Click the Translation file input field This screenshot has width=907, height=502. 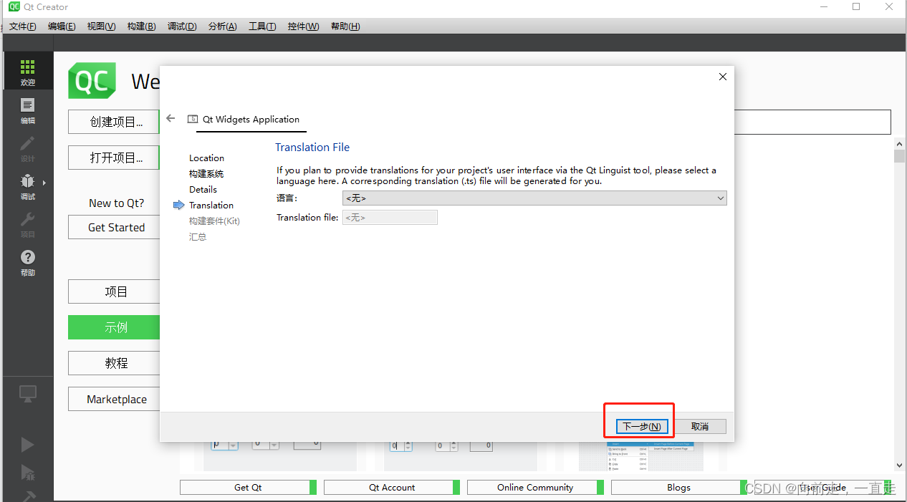(x=390, y=217)
